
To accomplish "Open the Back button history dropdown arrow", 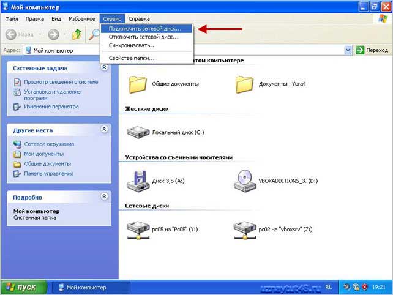I will coord(40,34).
